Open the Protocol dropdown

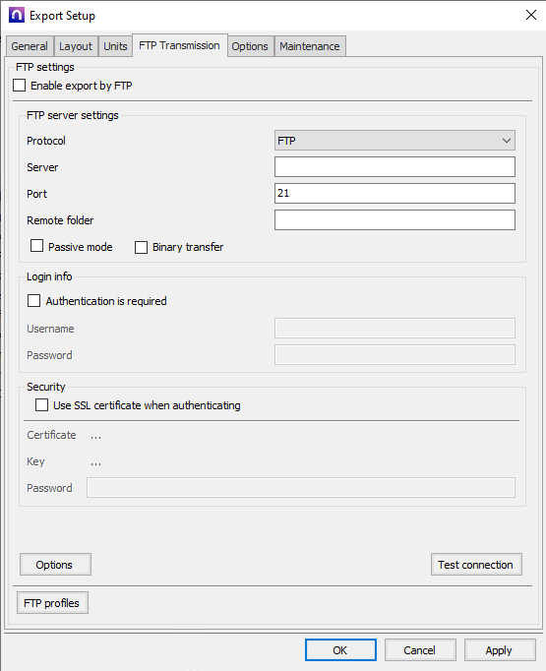click(394, 141)
